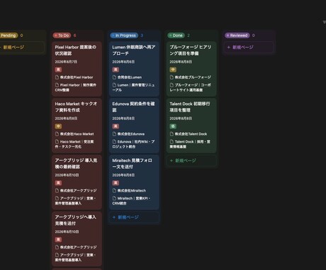Open the Lumen｜案件管理リニューアル linked page
This screenshot has height=270, width=326.
pos(133,87)
